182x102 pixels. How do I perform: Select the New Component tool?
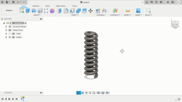pos(98,11)
